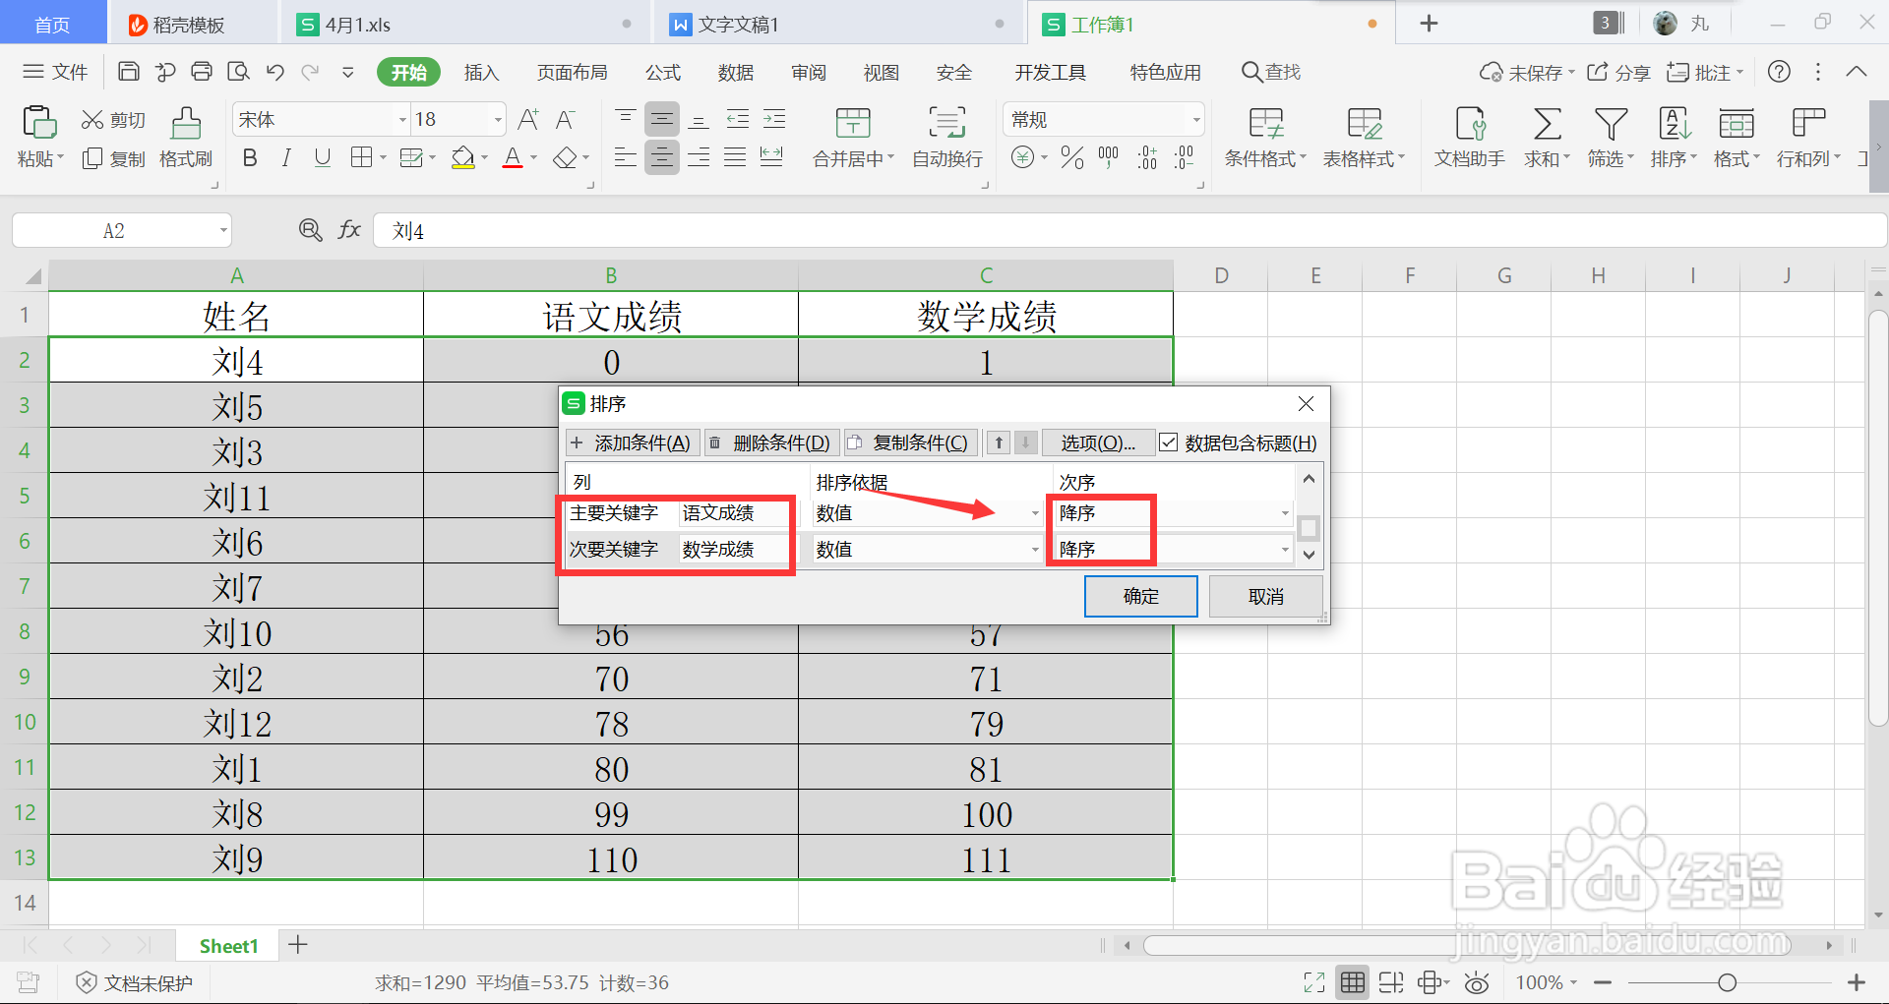Image resolution: width=1889 pixels, height=1004 pixels.
Task: Toggle 自动换行 text wrapping
Action: (944, 138)
